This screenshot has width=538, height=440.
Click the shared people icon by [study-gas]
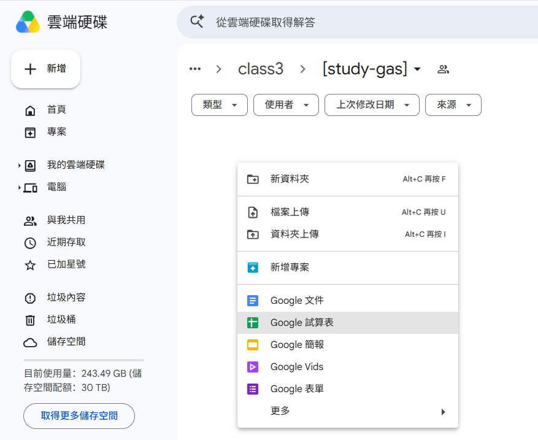click(x=443, y=69)
